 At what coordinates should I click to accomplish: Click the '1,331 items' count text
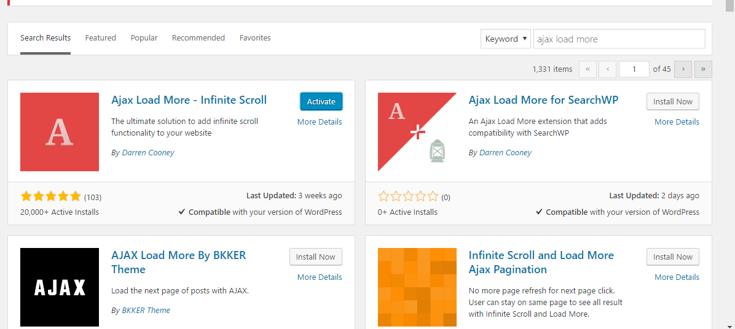[x=552, y=69]
